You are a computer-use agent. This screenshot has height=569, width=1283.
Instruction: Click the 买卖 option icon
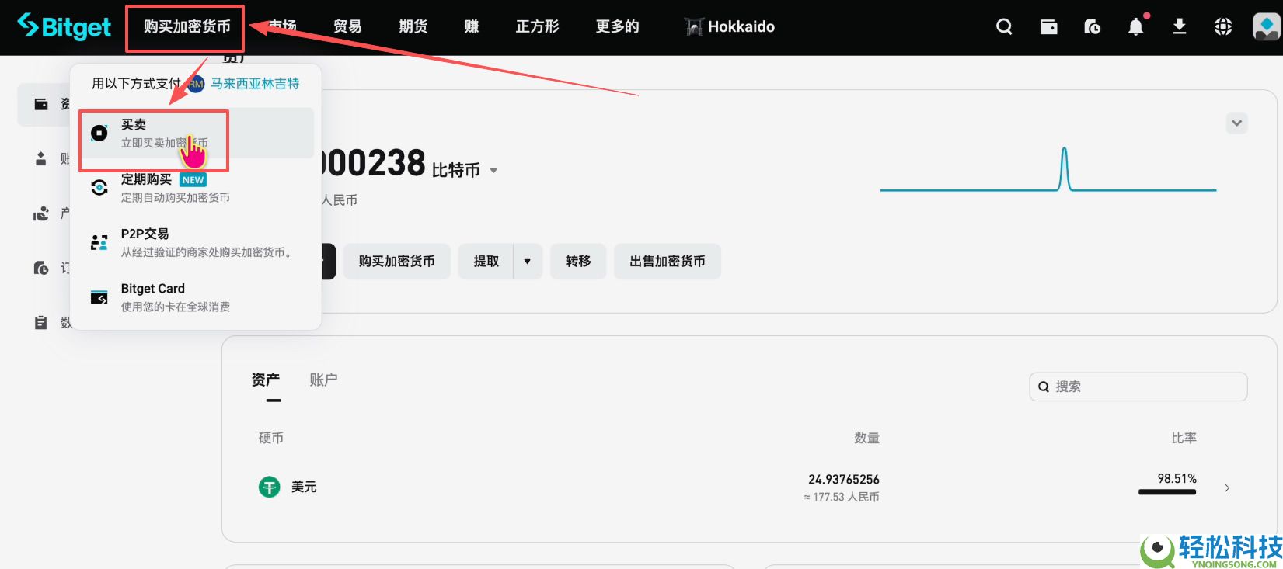click(99, 133)
